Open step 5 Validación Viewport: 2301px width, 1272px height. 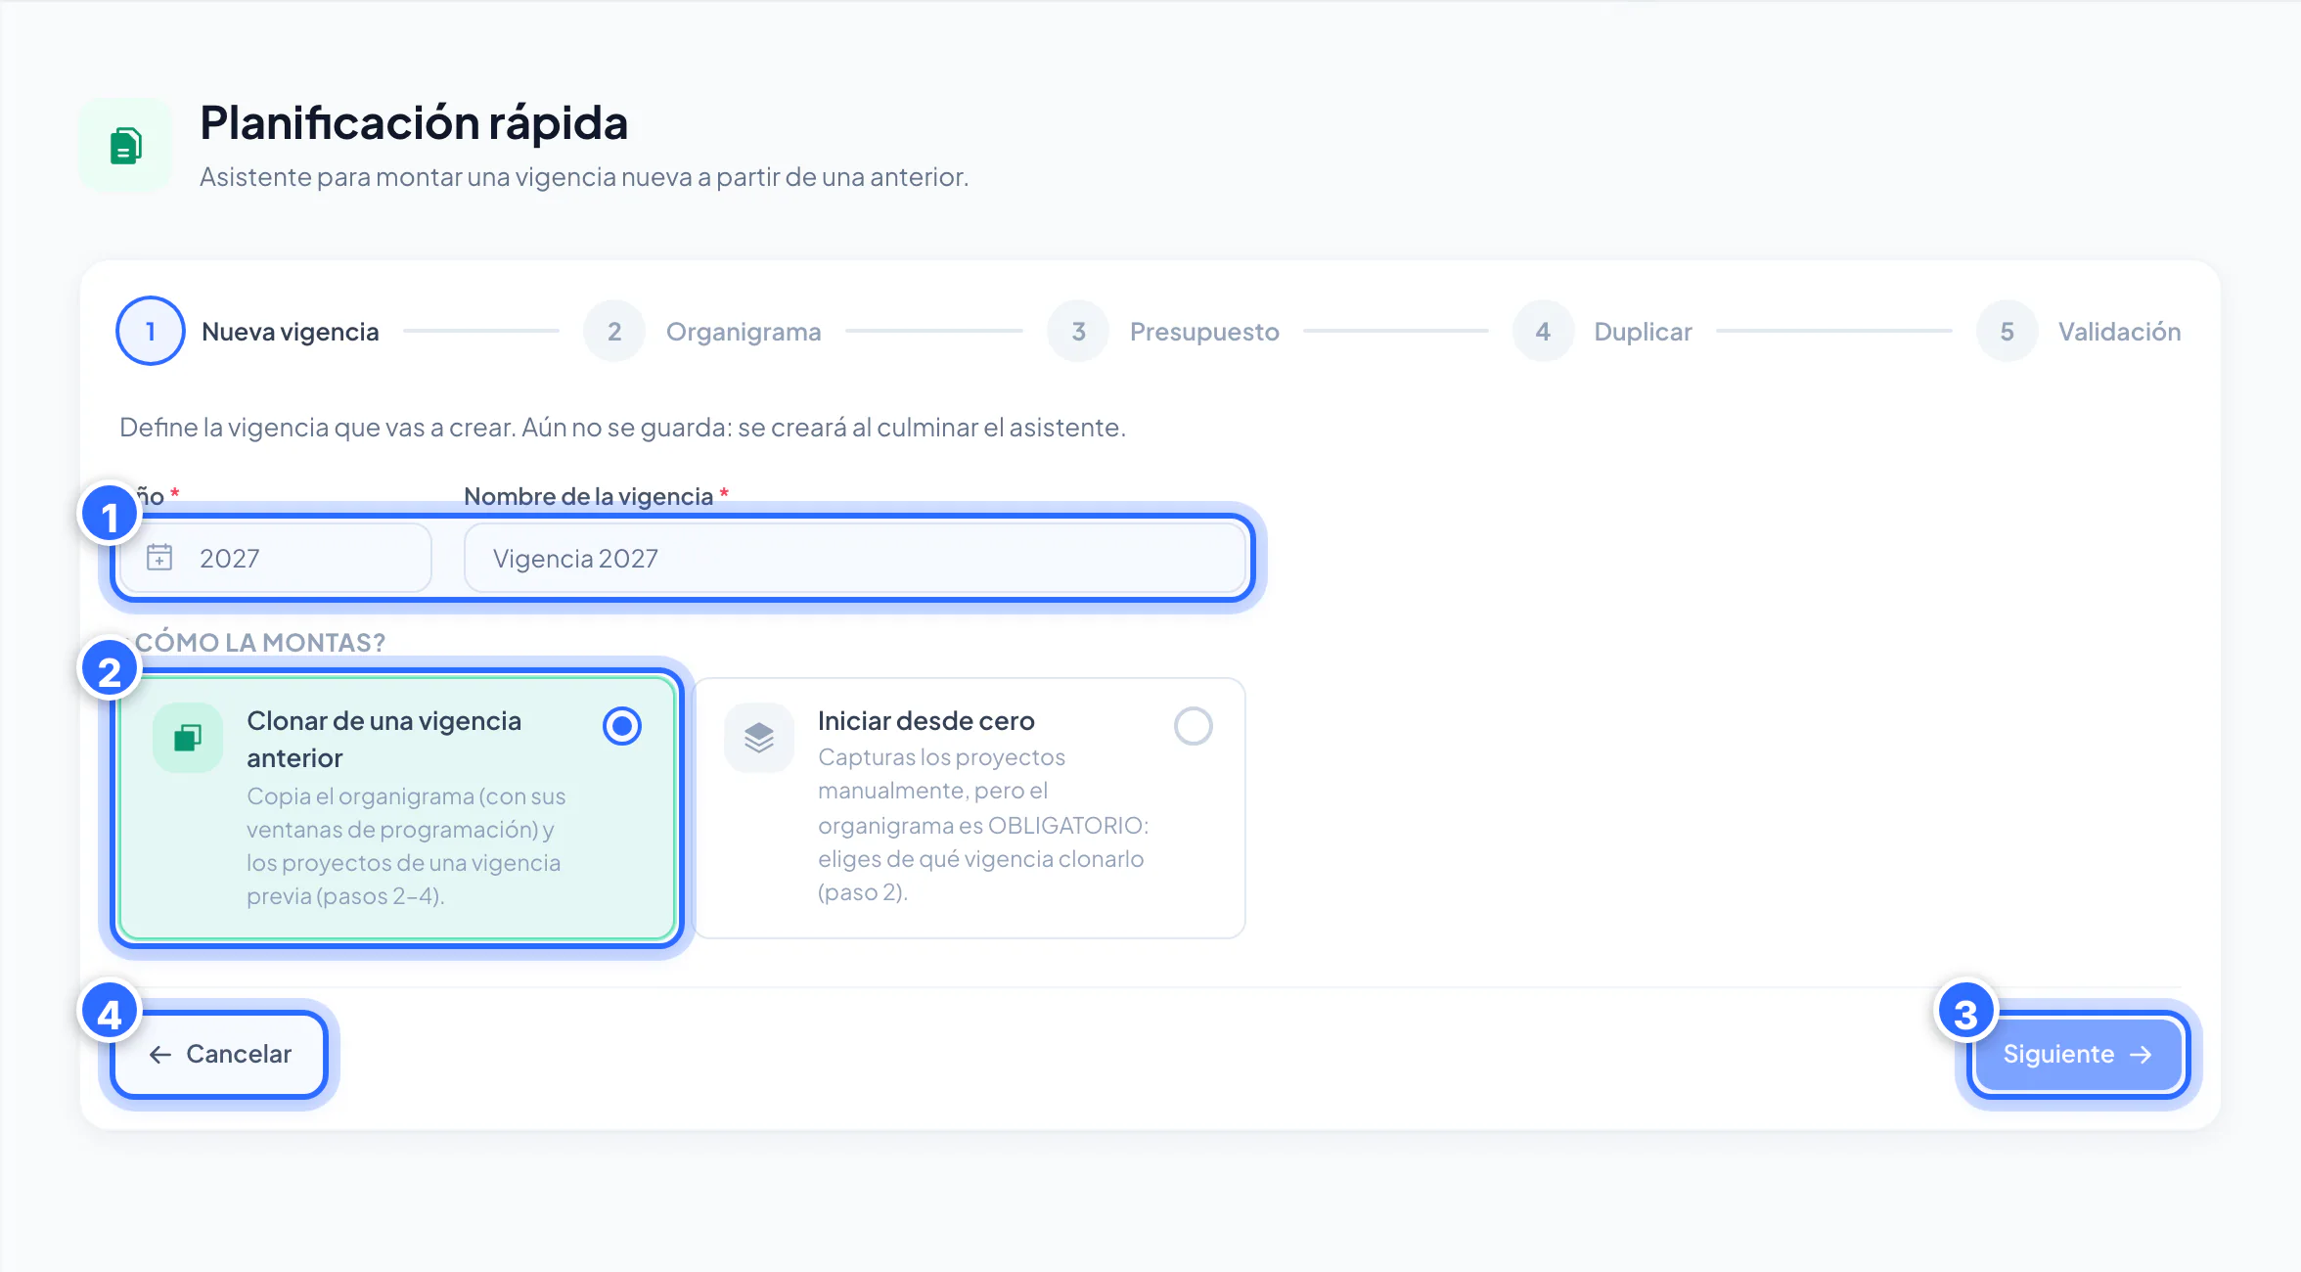coord(2079,331)
